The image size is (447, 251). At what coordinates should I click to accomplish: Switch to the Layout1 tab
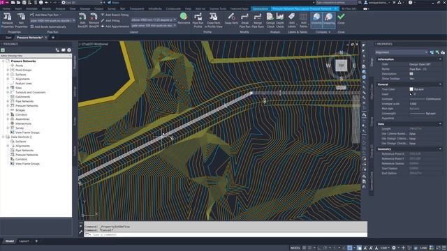pyautogui.click(x=24, y=241)
